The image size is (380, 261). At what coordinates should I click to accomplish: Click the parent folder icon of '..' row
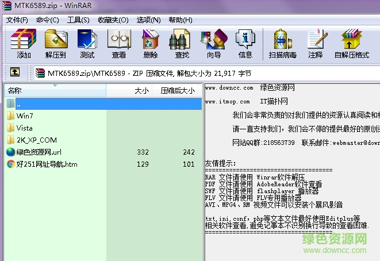(x=10, y=103)
